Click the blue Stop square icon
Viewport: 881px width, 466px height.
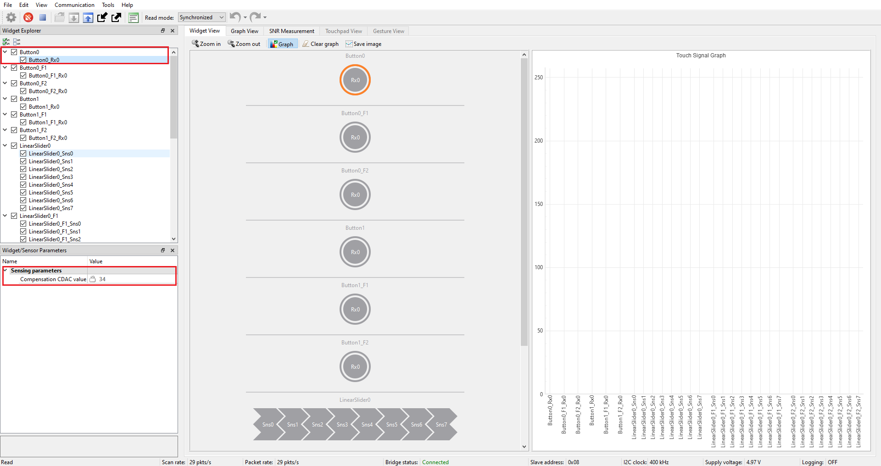tap(43, 17)
